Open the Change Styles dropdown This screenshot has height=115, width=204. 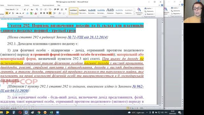(139, 11)
